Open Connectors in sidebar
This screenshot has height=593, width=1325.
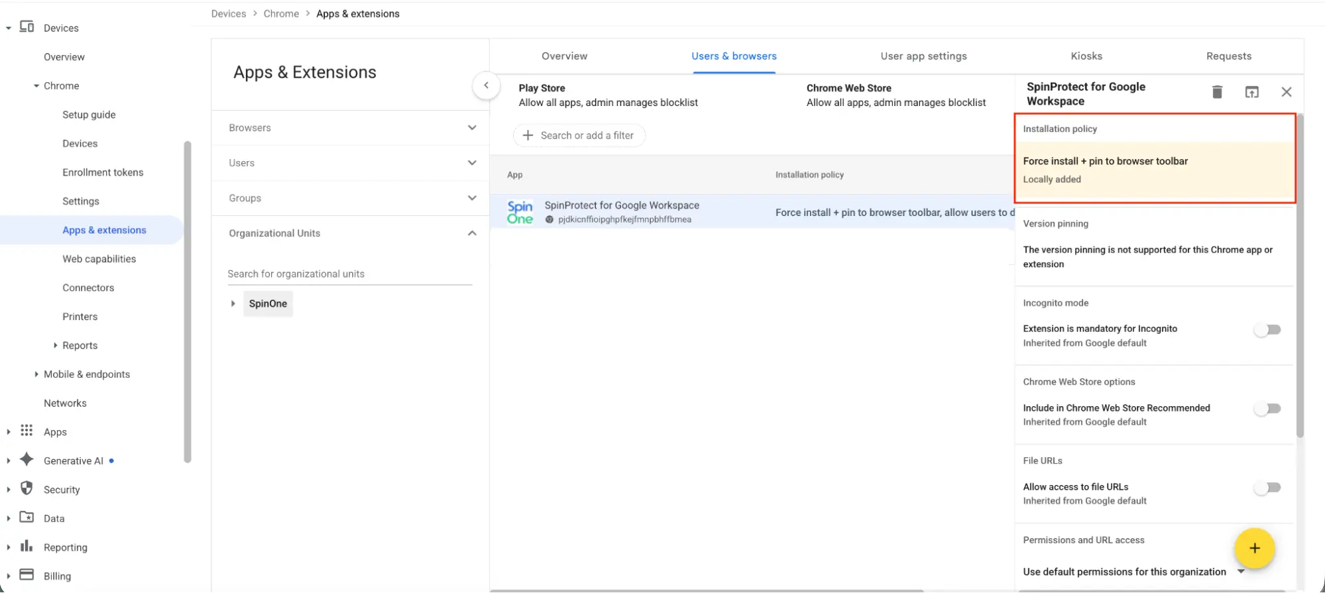88,288
